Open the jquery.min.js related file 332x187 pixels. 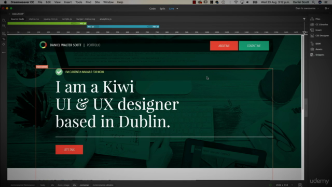pyautogui.click(x=50, y=19)
